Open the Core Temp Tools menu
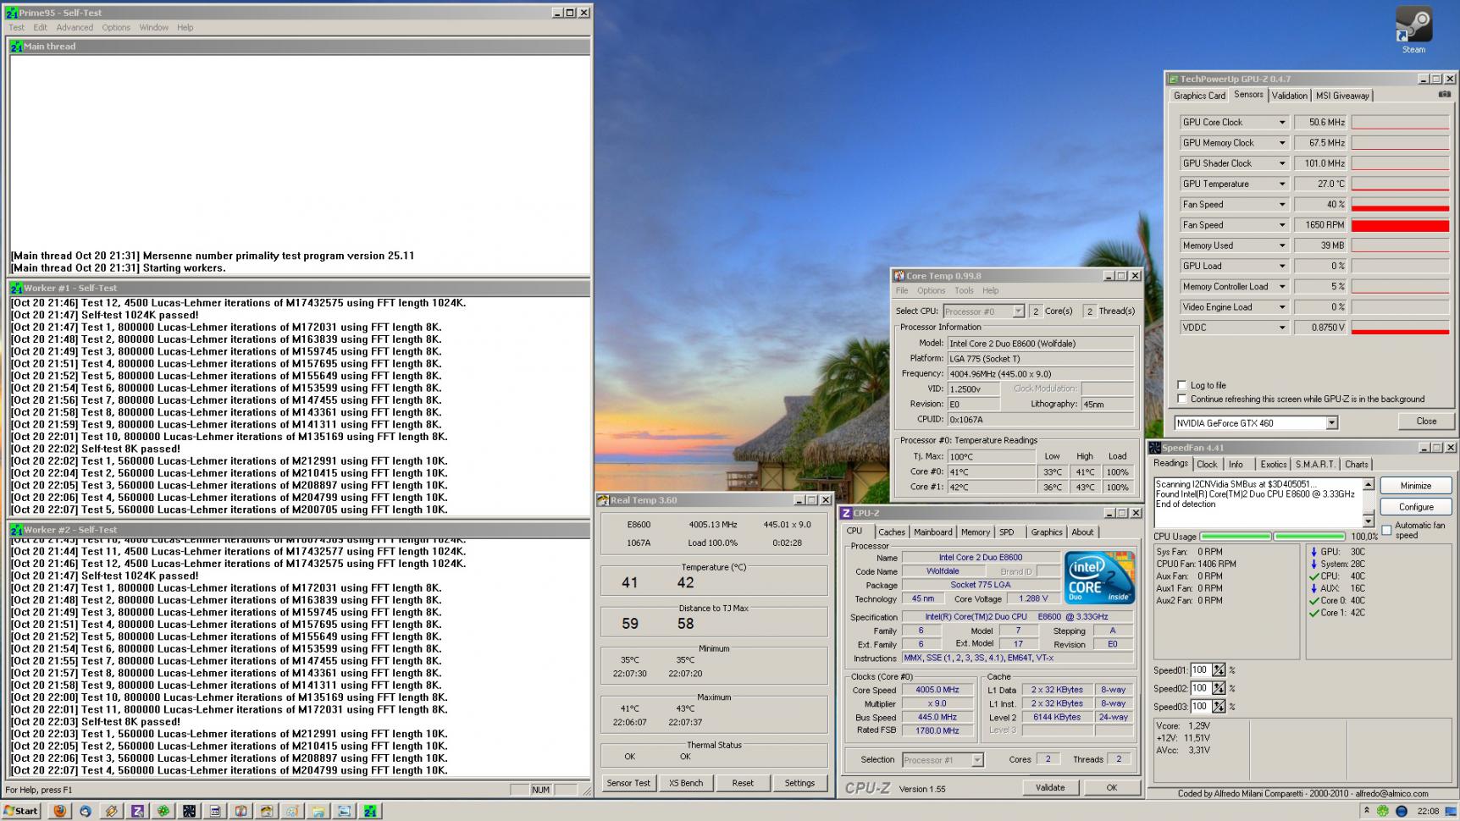This screenshot has width=1460, height=821. (x=964, y=290)
